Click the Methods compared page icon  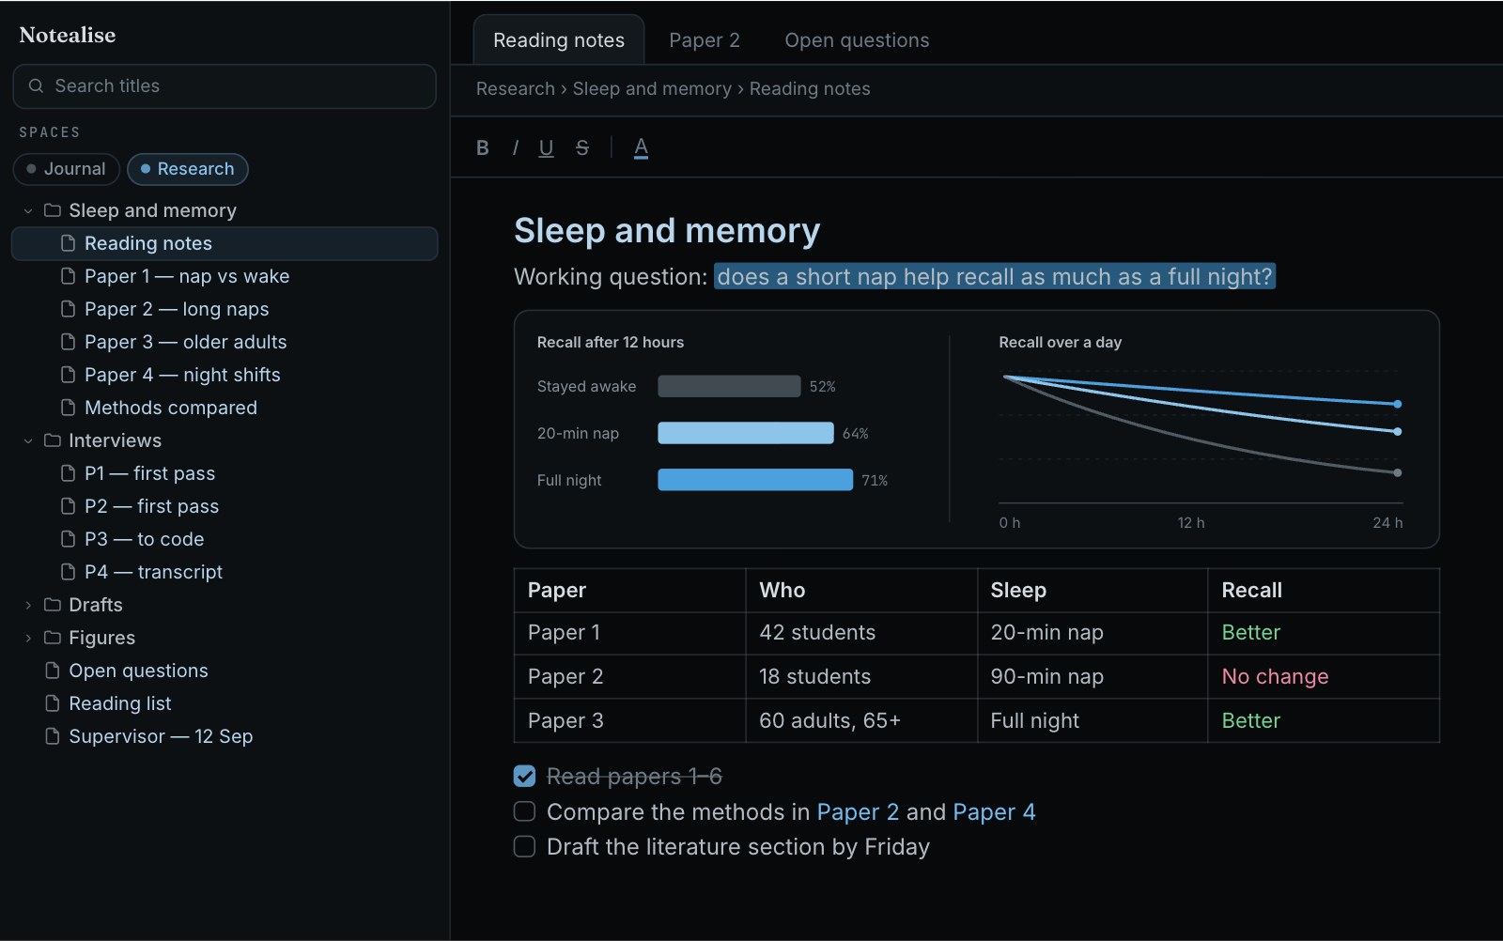pos(68,408)
